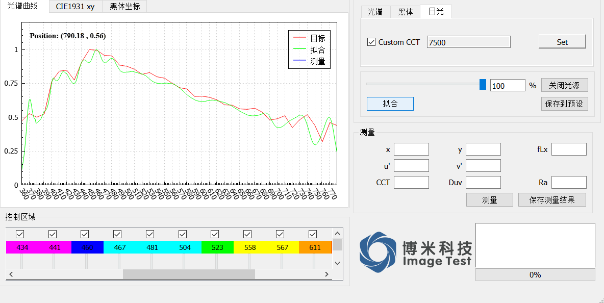Click the Custom CCT value field 7500
Image resolution: width=604 pixels, height=303 pixels.
(469, 42)
